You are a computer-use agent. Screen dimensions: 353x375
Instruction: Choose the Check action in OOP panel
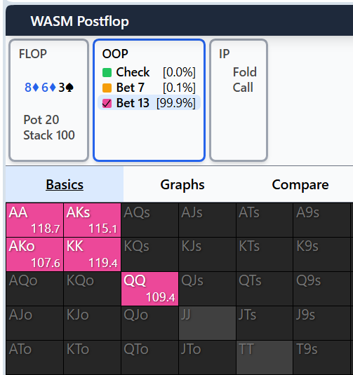(149, 72)
